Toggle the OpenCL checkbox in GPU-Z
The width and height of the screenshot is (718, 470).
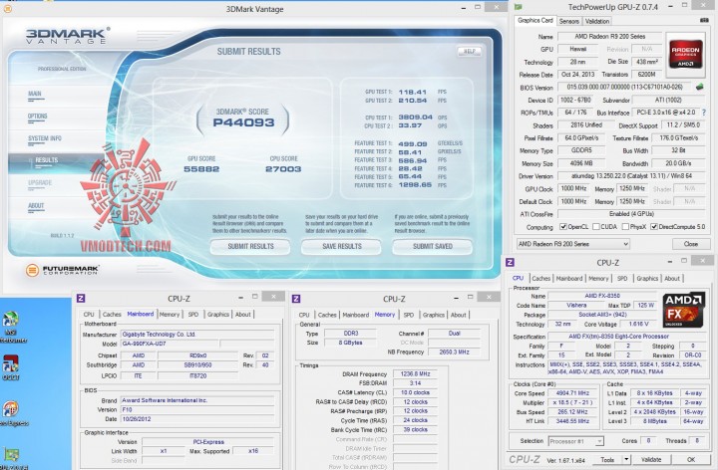(563, 227)
